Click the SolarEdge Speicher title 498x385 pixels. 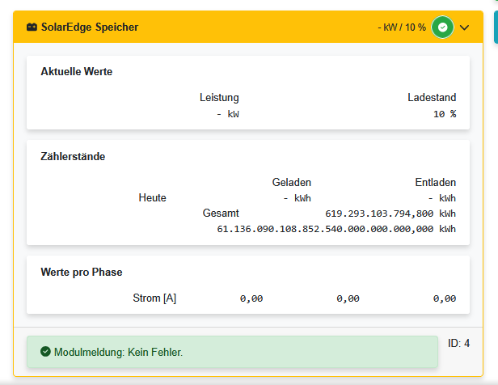(x=90, y=27)
